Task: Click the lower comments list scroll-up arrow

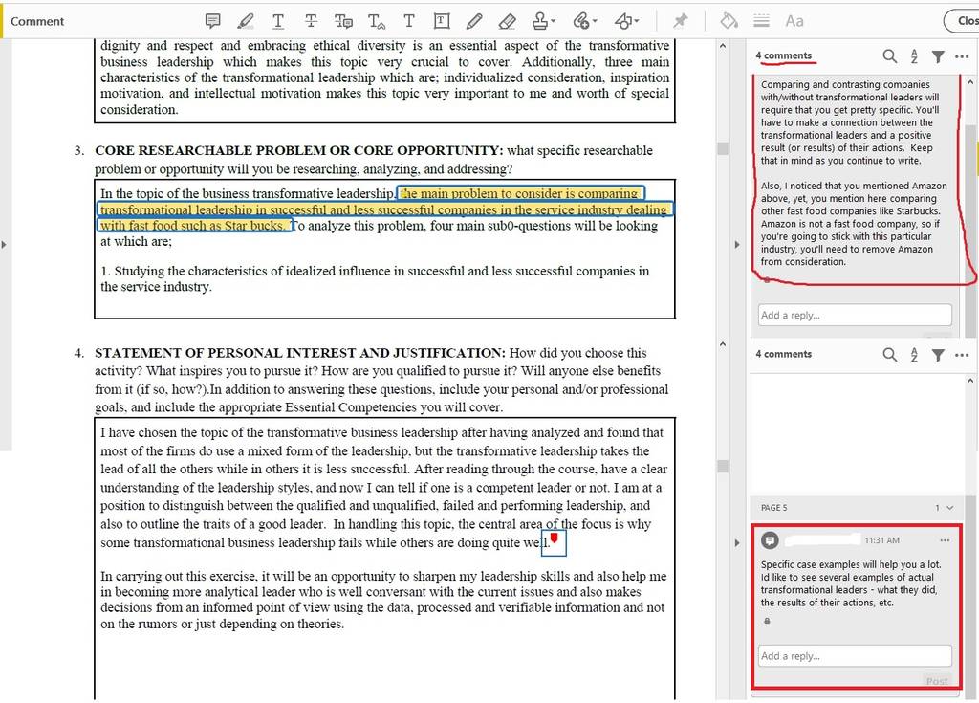Action: coord(970,381)
